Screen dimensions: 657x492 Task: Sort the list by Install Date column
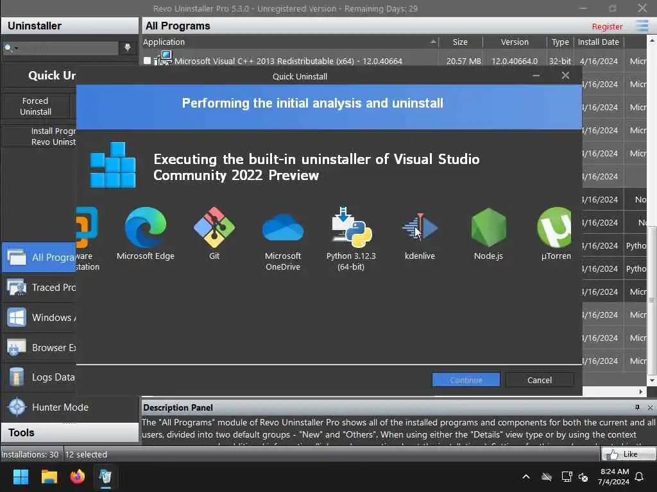tap(599, 42)
